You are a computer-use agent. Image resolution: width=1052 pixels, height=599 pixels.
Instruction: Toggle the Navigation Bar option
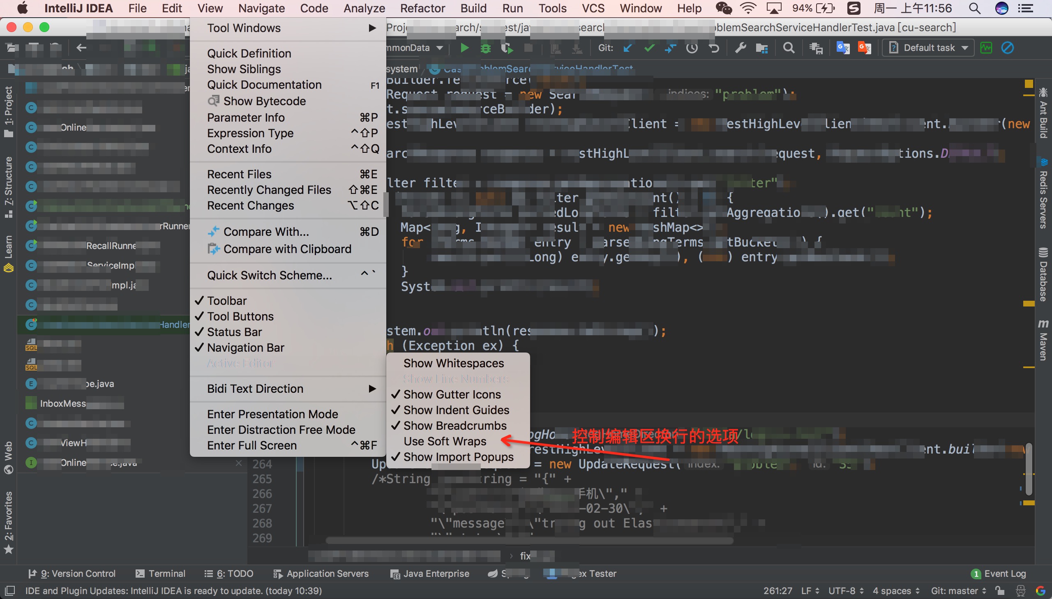click(x=288, y=348)
